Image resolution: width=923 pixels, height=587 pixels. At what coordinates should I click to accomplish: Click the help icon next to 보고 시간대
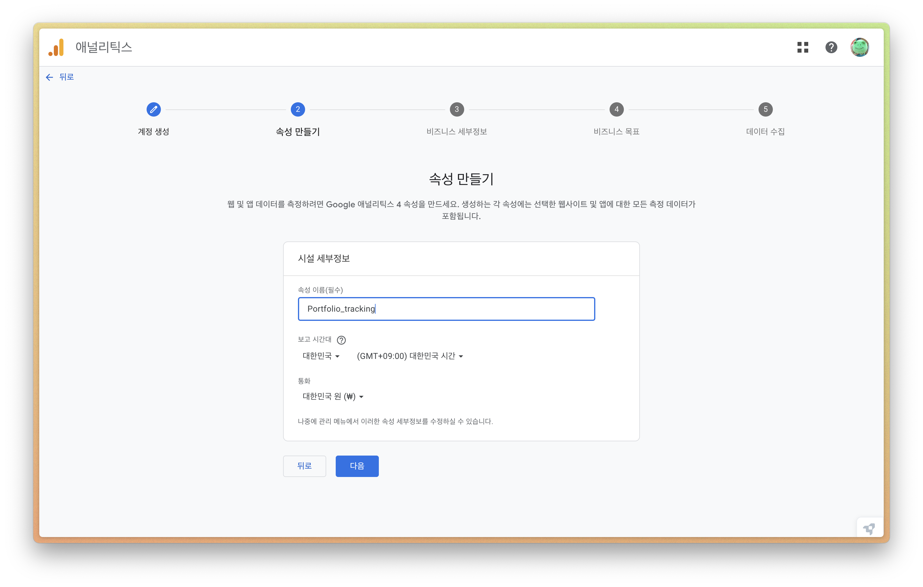341,340
